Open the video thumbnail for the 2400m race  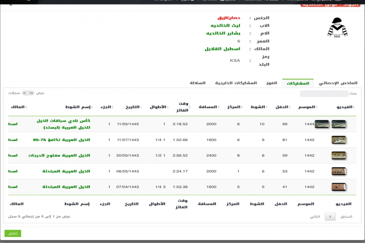[338, 156]
